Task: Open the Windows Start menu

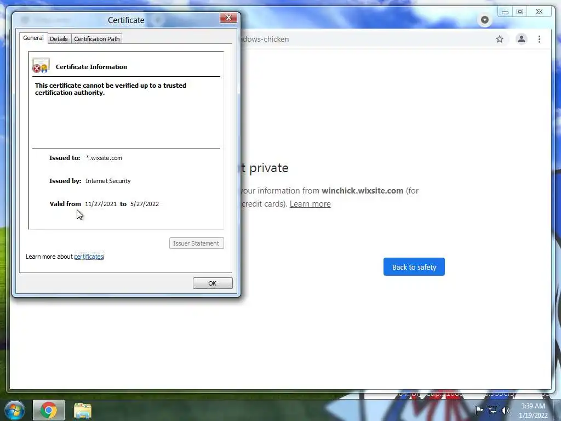Action: pyautogui.click(x=15, y=410)
